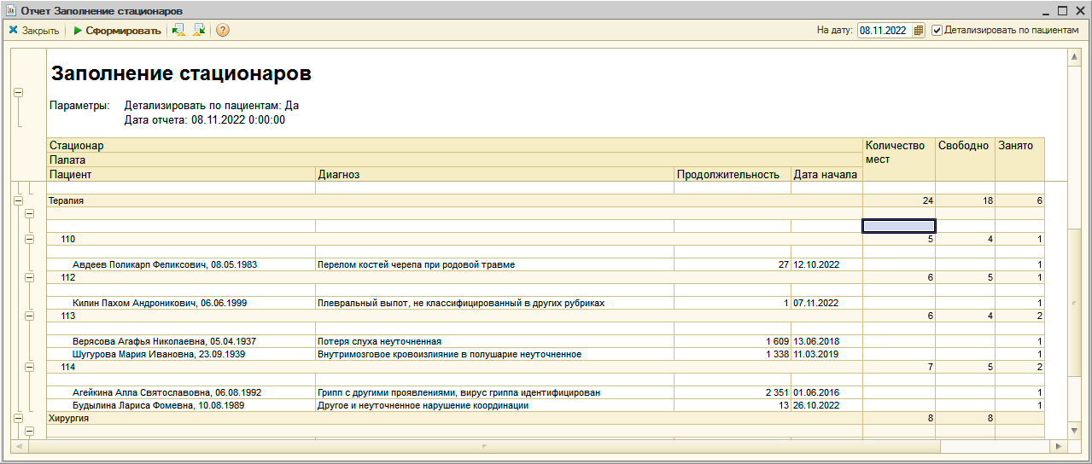Click the second green-arrow report settings icon

coord(200,31)
